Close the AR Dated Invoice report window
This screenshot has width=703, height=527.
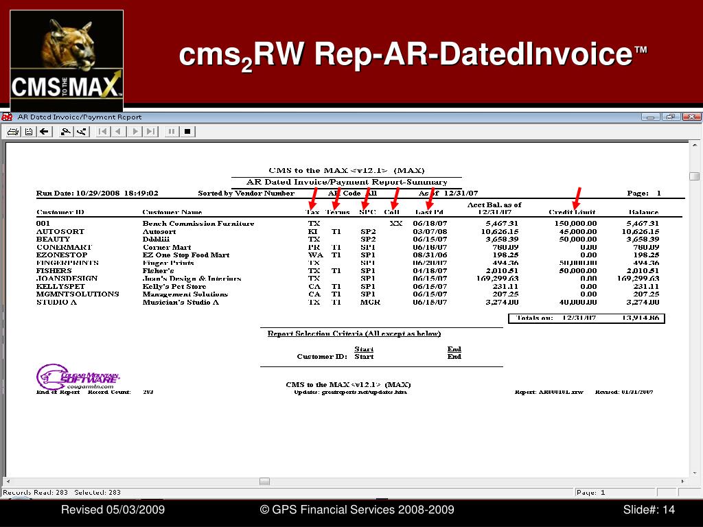pos(691,117)
